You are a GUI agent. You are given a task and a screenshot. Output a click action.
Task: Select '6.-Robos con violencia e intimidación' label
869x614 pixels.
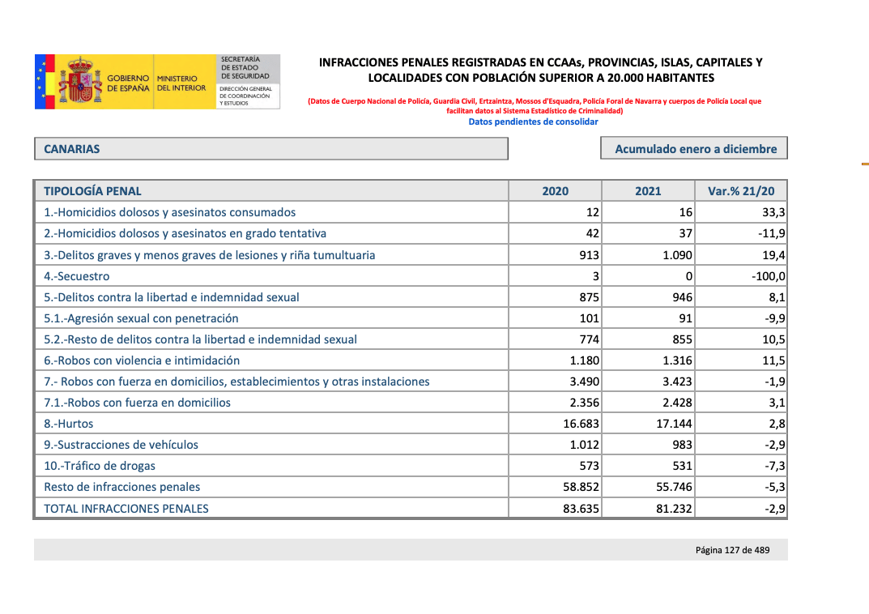click(x=142, y=360)
